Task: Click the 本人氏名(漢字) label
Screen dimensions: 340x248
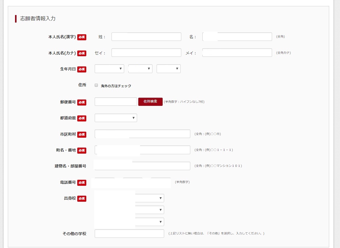Action: pyautogui.click(x=62, y=37)
